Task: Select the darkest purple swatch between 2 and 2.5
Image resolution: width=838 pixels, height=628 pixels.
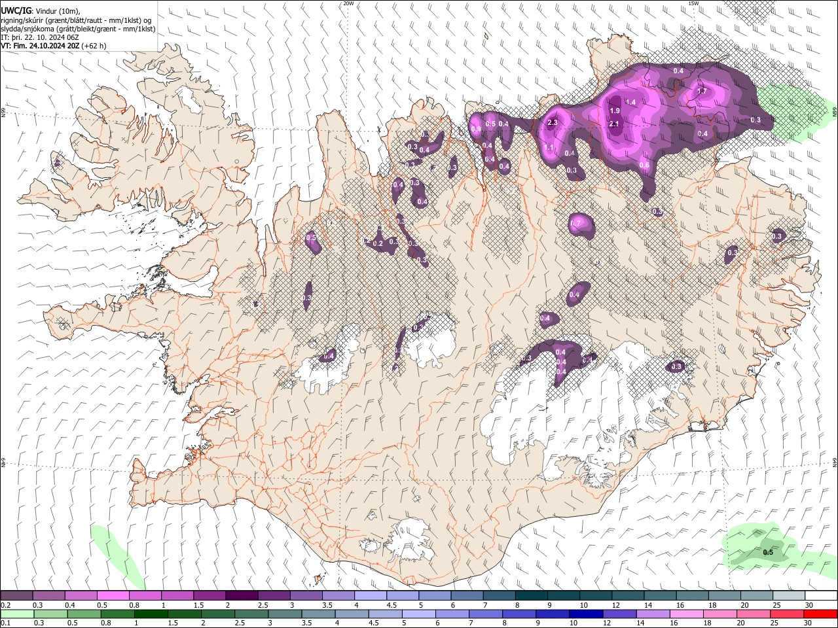Action: [241, 596]
